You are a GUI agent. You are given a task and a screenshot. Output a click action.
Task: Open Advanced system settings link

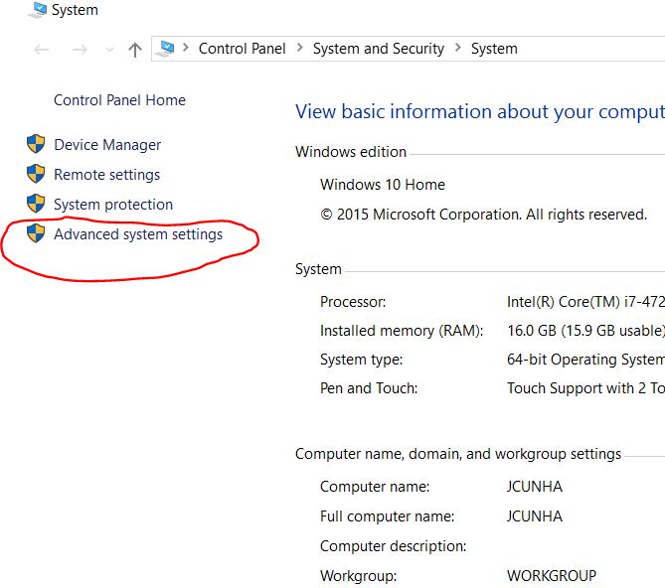pyautogui.click(x=138, y=234)
